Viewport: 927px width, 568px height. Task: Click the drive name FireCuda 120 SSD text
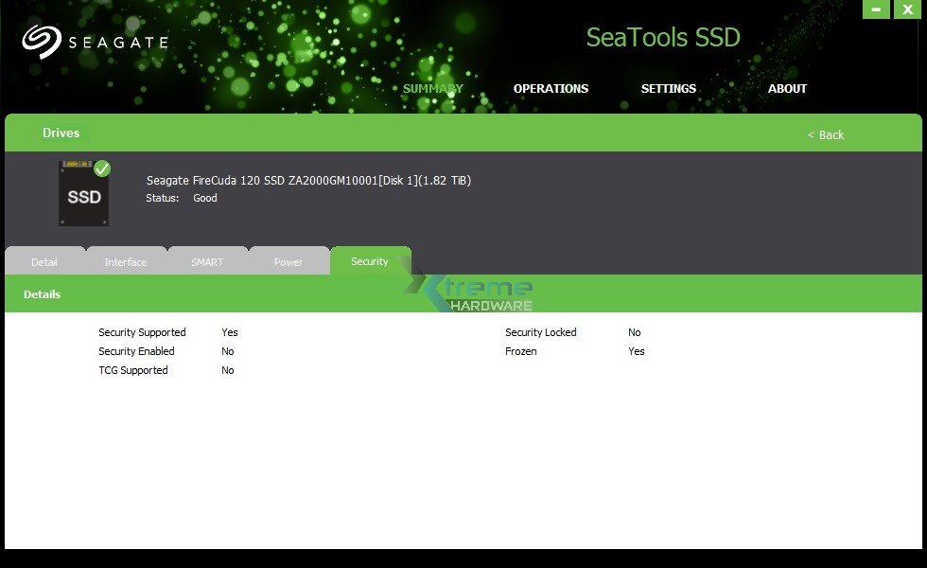307,180
